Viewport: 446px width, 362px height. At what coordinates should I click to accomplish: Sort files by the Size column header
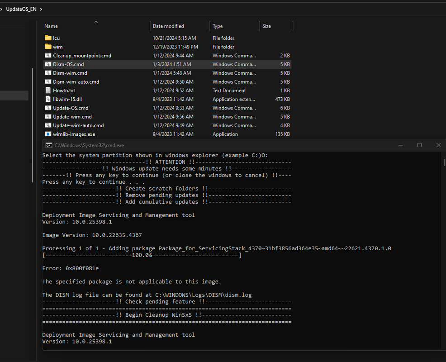266,26
